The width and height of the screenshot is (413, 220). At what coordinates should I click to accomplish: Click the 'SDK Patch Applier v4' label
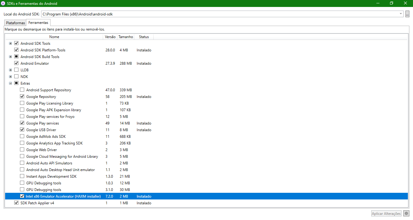37,203
